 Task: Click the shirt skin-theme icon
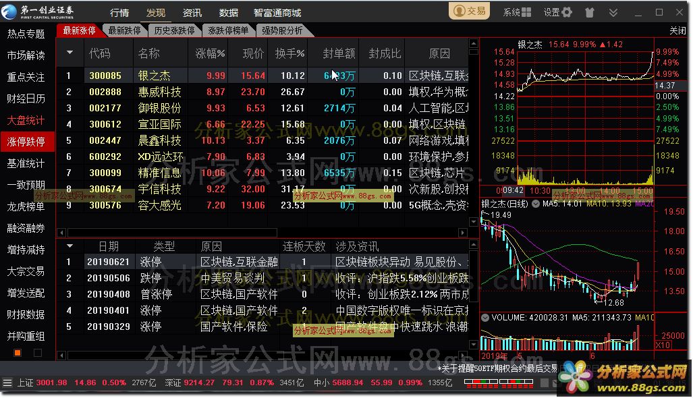(590, 12)
